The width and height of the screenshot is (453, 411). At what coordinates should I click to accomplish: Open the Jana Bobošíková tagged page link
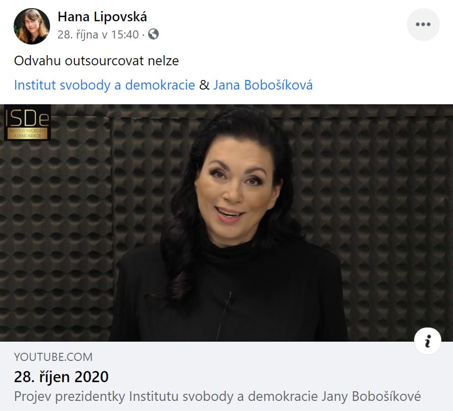tap(263, 85)
